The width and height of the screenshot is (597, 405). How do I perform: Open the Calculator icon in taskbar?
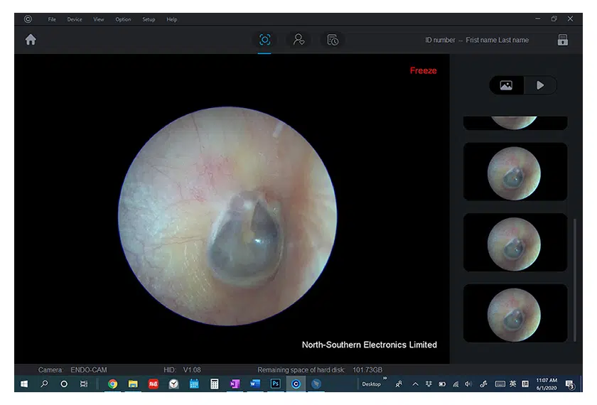214,384
